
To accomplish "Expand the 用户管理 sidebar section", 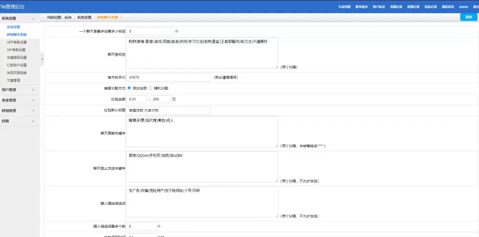I will pyautogui.click(x=33, y=90).
